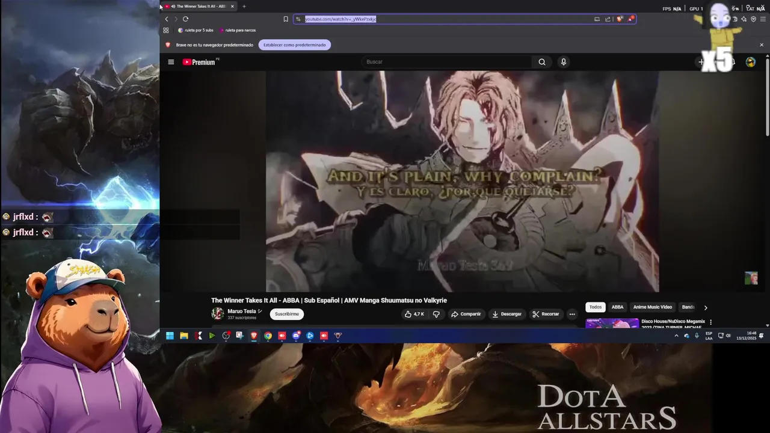Open the clock showing 16:48 13/12/2025

747,336
